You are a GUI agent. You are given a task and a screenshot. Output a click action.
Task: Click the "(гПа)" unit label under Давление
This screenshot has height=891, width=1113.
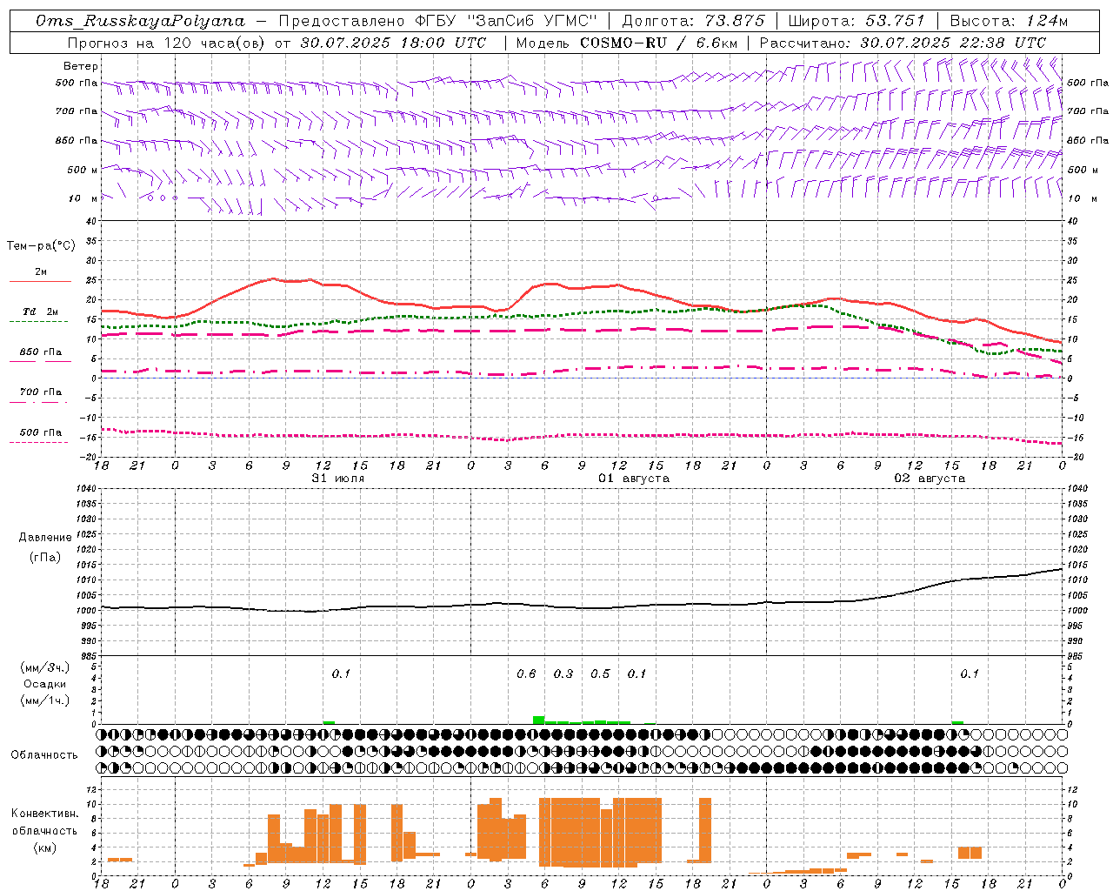pyautogui.click(x=45, y=558)
